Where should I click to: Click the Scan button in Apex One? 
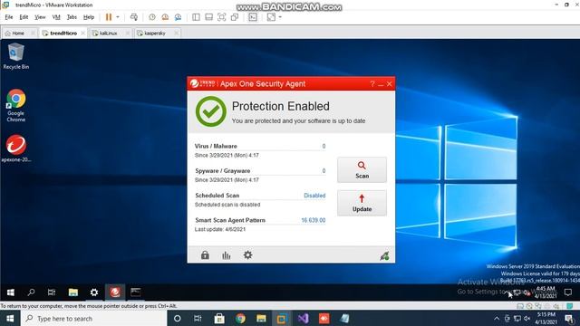pyautogui.click(x=362, y=169)
